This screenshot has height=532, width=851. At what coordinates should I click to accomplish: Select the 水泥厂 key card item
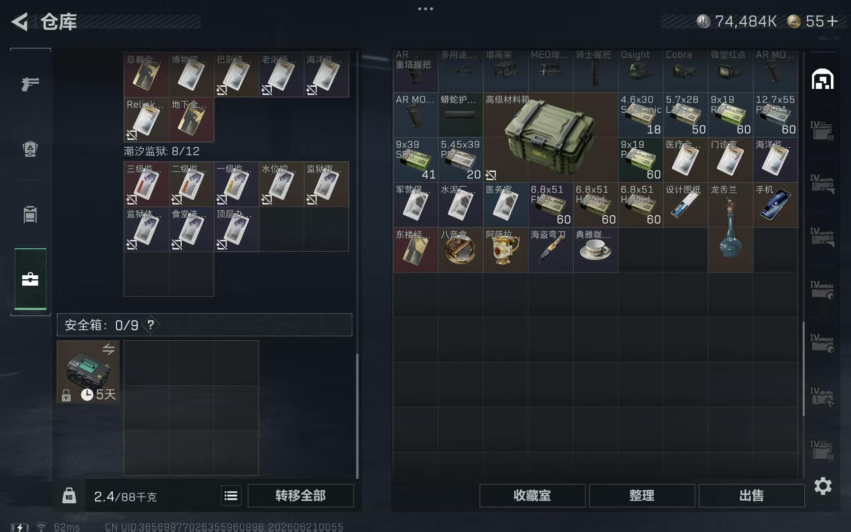coord(460,205)
